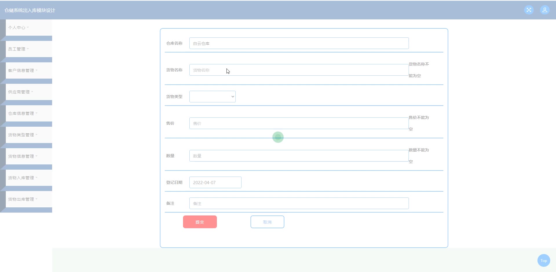
Task: Open the 货物信息管理 sidebar menu
Action: tap(29, 156)
